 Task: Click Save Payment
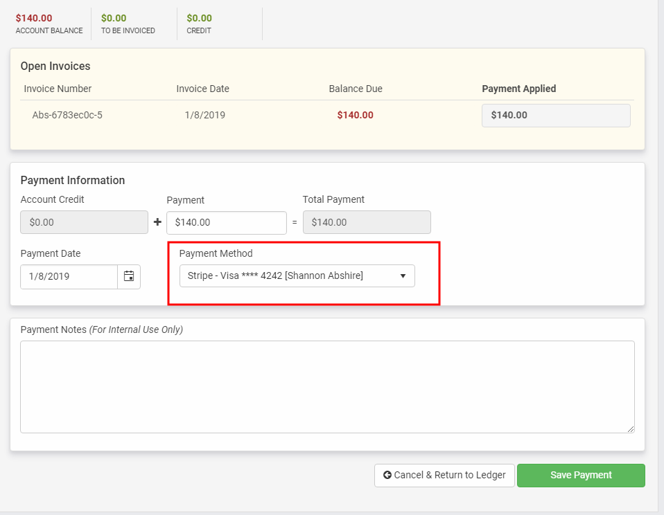581,475
